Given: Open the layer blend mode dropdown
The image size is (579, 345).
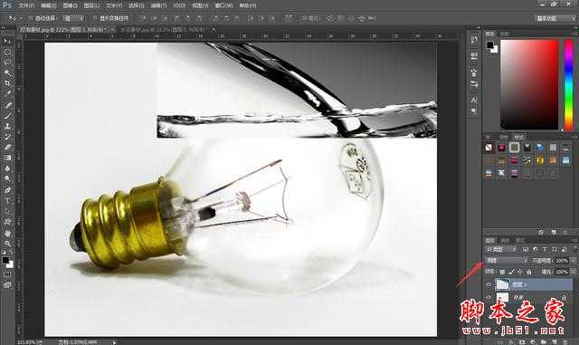Looking at the screenshot, I should point(507,260).
